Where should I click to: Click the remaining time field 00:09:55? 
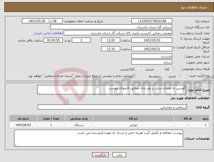pyautogui.click(x=53, y=40)
